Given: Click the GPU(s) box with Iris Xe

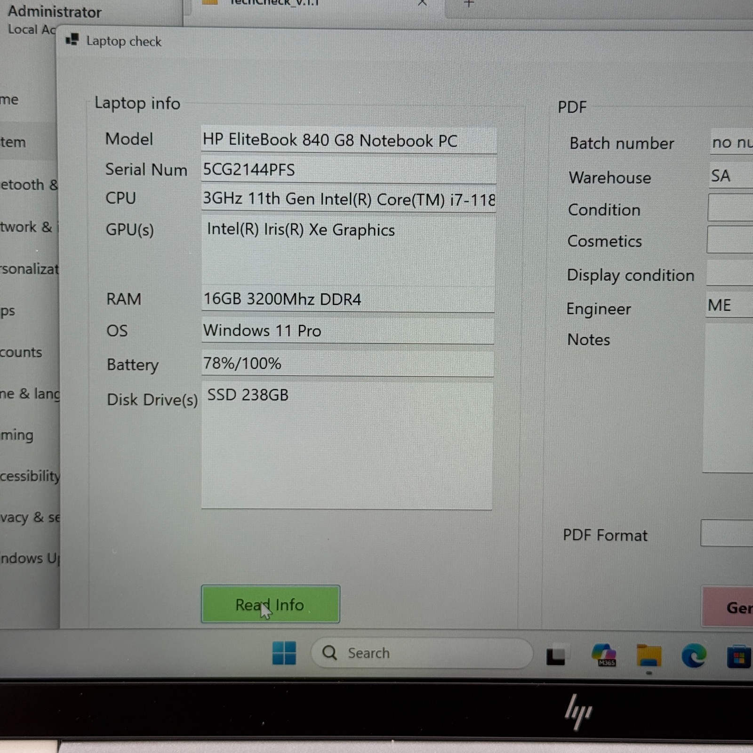Looking at the screenshot, I should 348,250.
